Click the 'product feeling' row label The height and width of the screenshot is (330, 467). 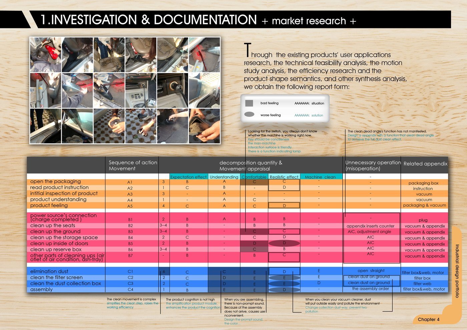point(49,205)
